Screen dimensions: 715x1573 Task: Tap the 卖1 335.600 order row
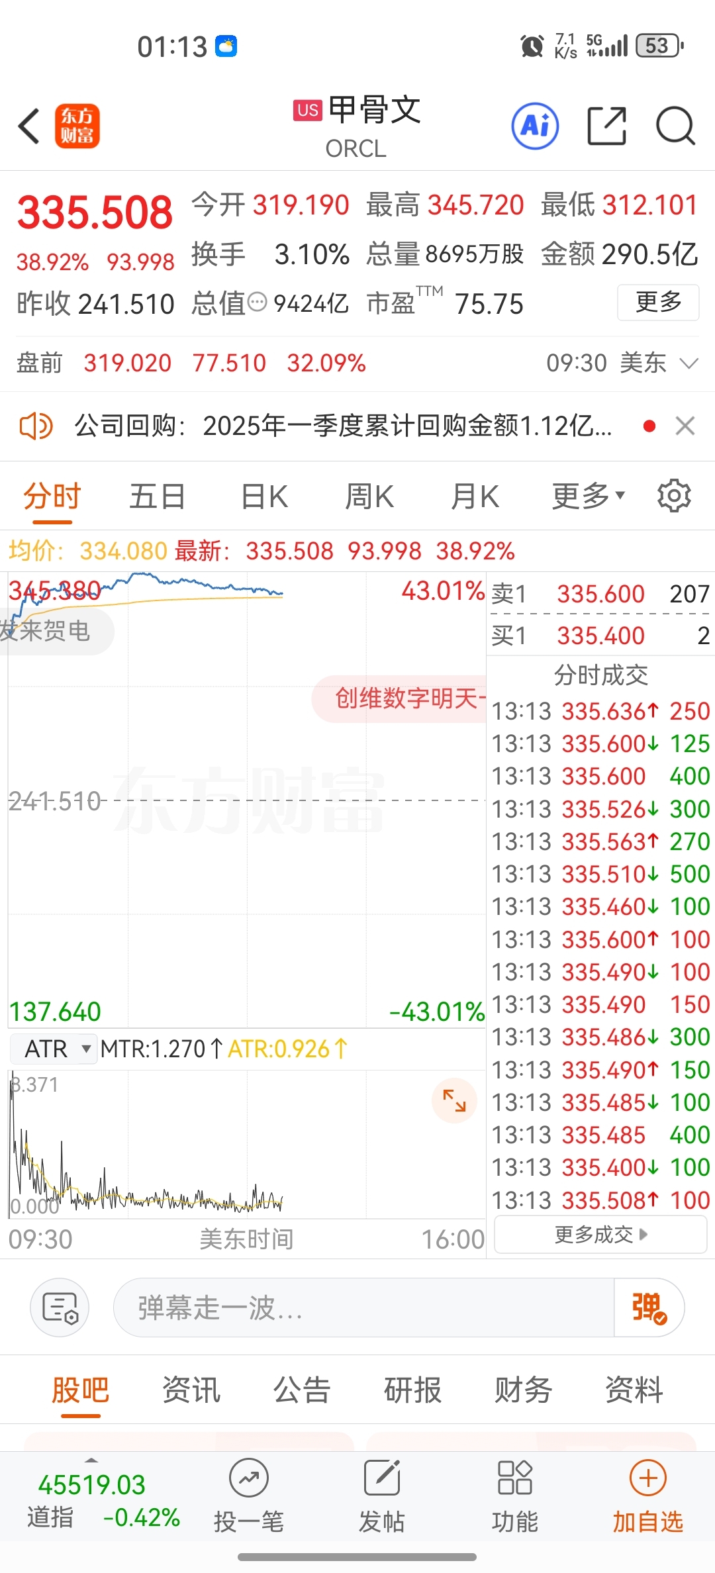tap(600, 594)
